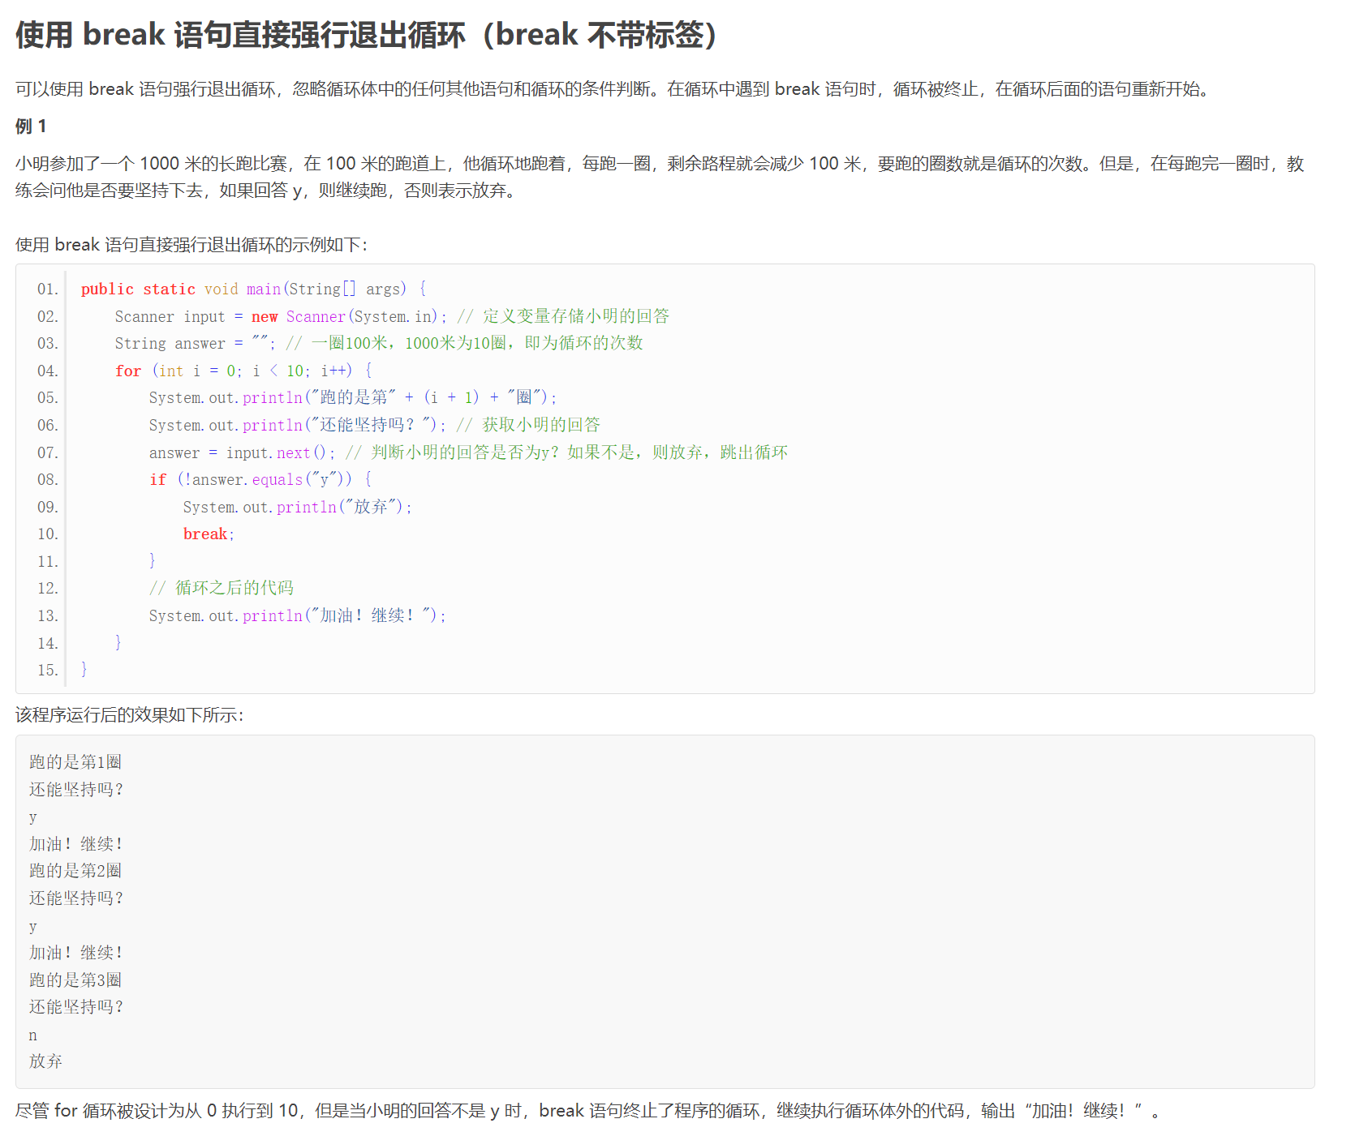This screenshot has height=1136, width=1355.
Task: Click the println 加油！继续！ code line 13
Action: 298,615
